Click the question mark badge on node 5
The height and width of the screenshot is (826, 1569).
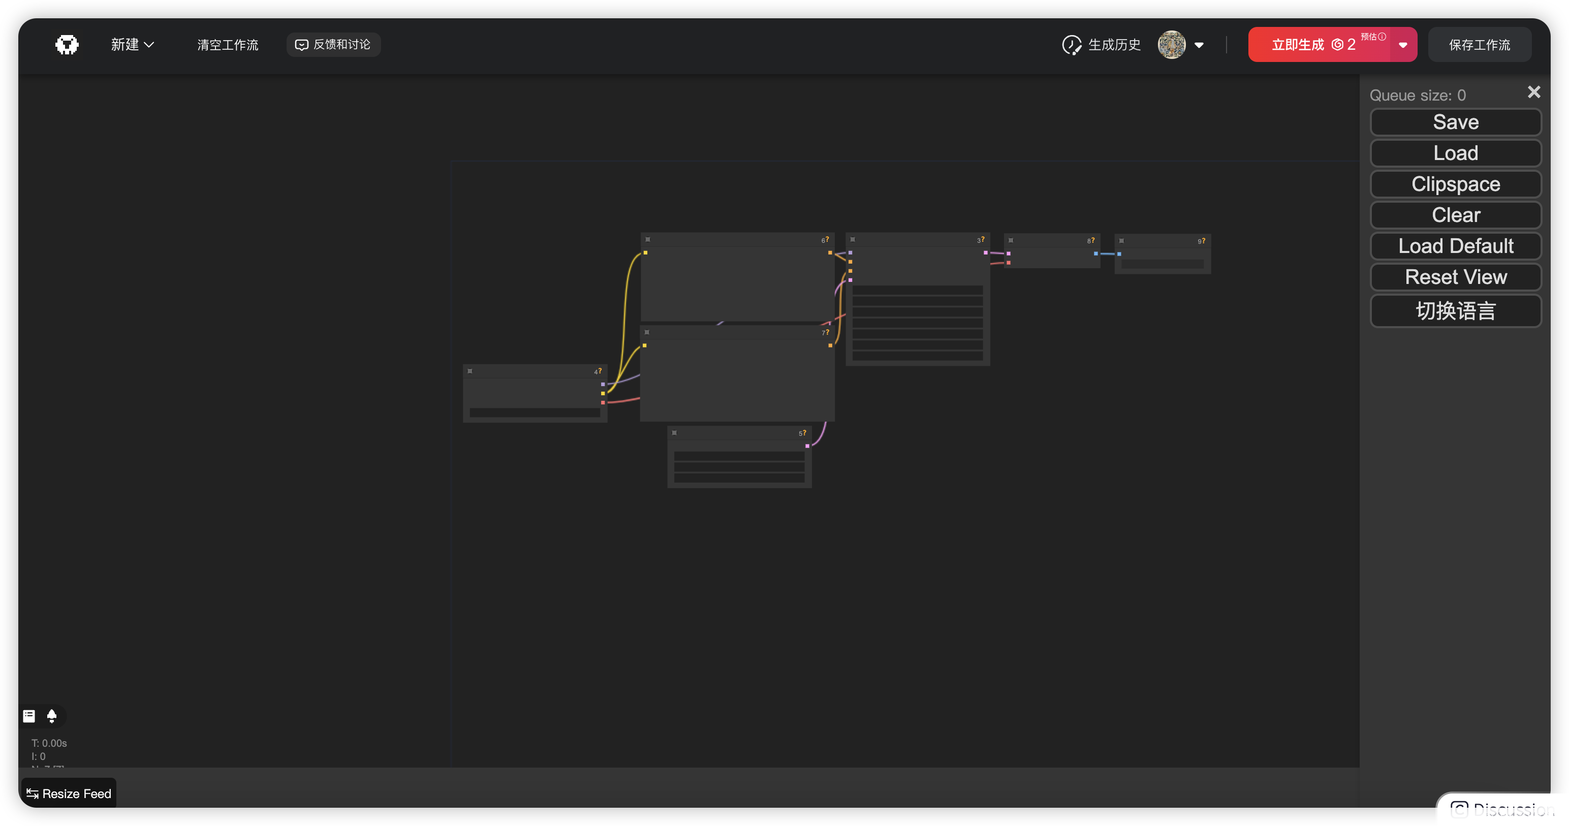click(805, 432)
